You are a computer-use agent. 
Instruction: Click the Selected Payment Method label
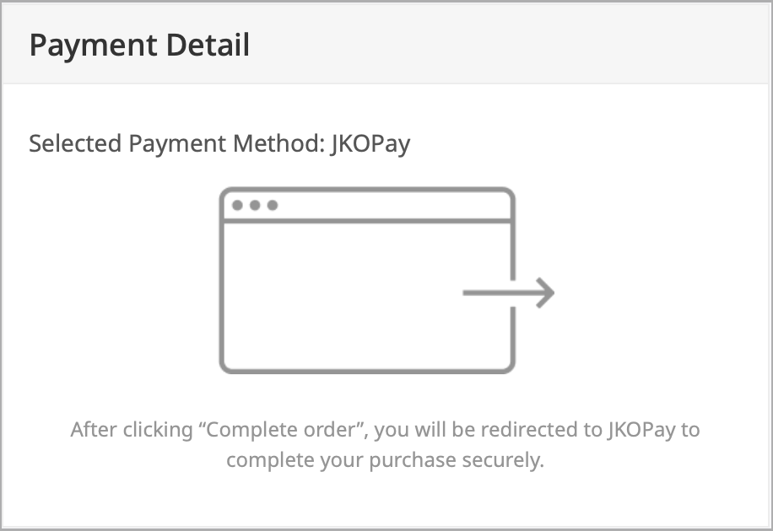177,144
